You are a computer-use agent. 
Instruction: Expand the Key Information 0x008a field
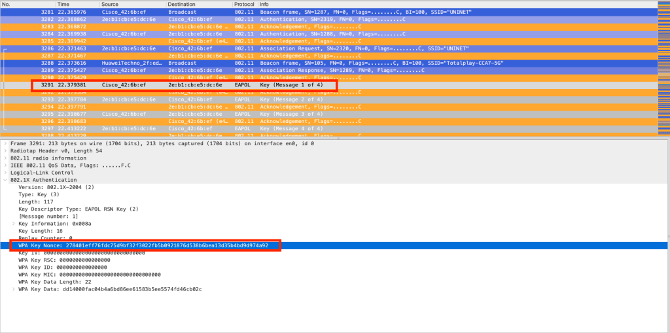tap(14, 224)
